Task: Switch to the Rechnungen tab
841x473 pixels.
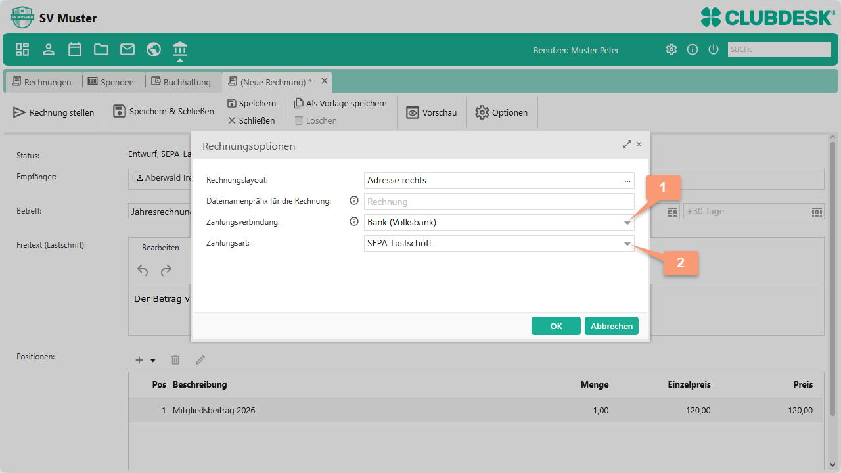Action: pyautogui.click(x=42, y=82)
